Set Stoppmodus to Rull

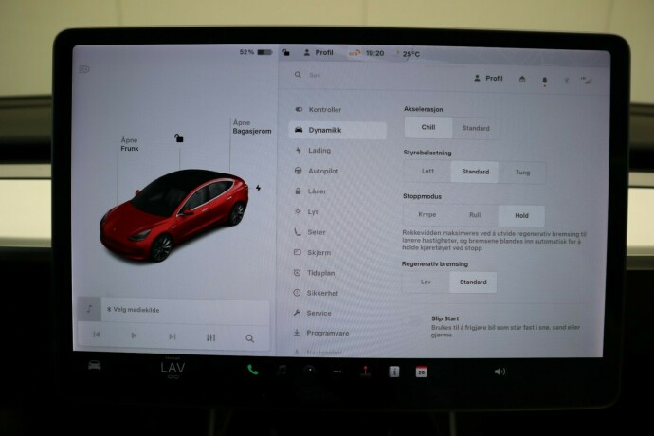475,215
